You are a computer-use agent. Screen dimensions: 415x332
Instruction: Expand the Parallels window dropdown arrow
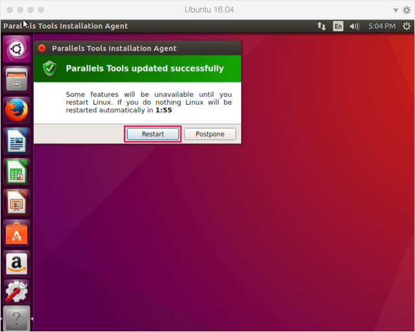pos(396,10)
